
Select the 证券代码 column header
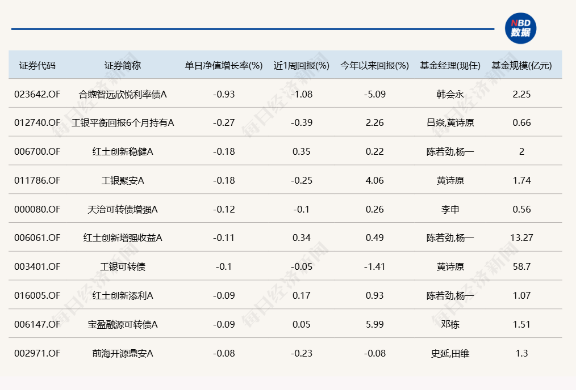tap(37, 66)
